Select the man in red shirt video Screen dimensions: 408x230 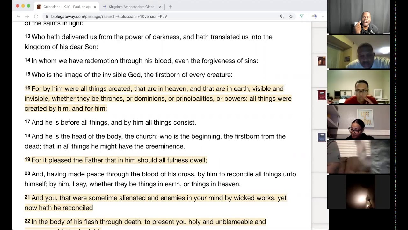(x=358, y=87)
